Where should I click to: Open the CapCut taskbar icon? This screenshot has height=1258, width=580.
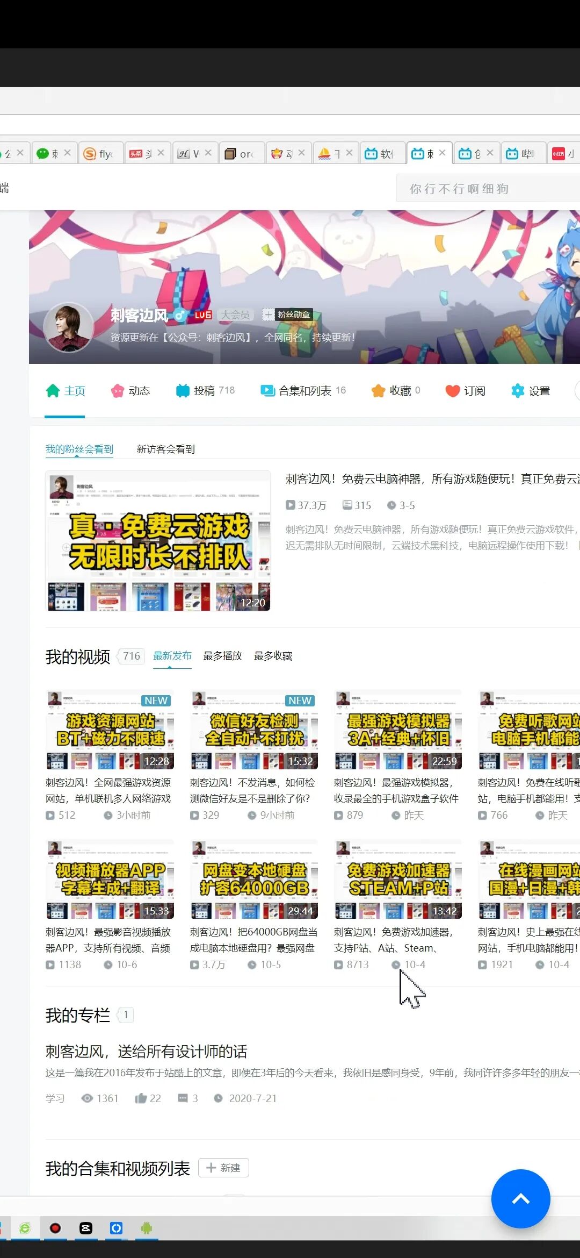pos(86,1228)
